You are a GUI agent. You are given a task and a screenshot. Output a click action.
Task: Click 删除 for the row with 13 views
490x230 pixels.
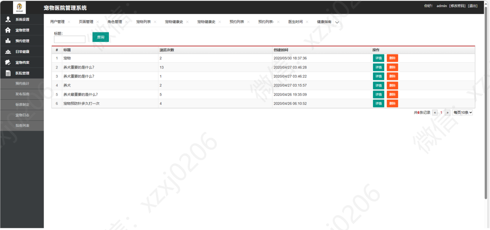(x=392, y=67)
